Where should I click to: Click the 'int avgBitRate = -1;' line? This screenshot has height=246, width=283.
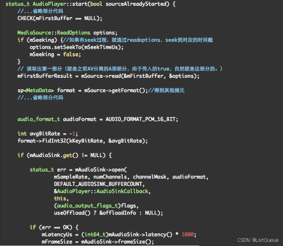(x=48, y=133)
